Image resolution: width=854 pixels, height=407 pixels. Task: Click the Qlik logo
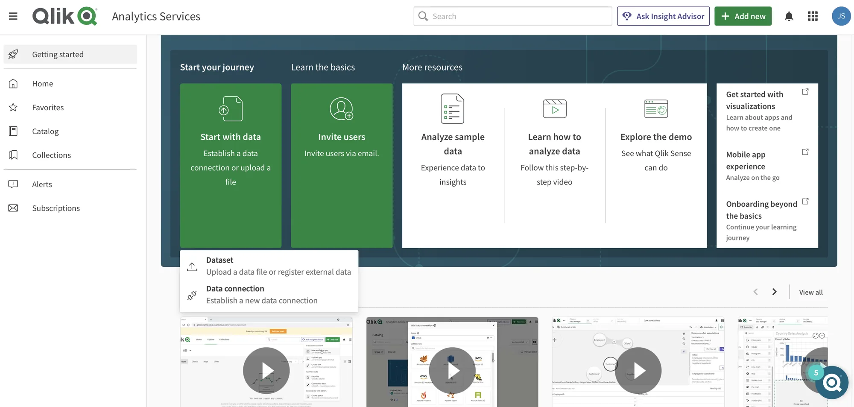[64, 16]
